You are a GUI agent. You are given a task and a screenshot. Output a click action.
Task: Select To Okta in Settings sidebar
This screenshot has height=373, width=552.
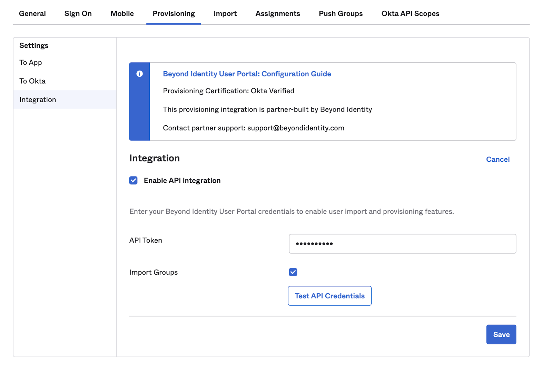coord(32,81)
